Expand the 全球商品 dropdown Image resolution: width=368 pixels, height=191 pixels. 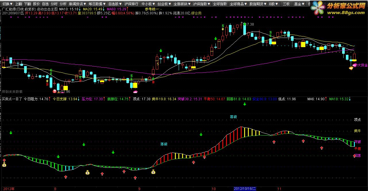[x=239, y=4]
